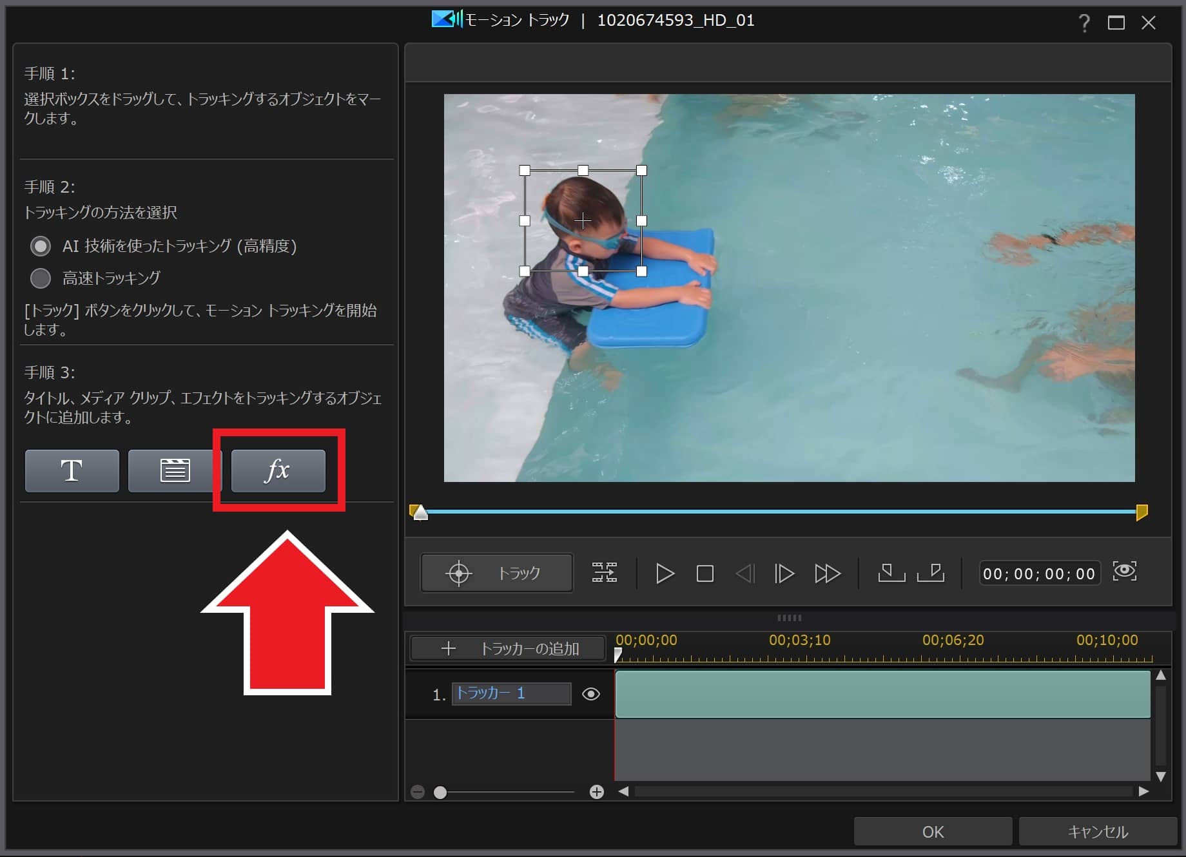
Task: Confirm with the OK button
Action: point(933,832)
